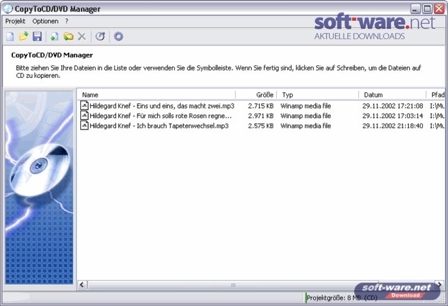This screenshot has width=448, height=306.
Task: Click Winamp media file type of Tapetenwechsel row
Action: [x=306, y=125]
